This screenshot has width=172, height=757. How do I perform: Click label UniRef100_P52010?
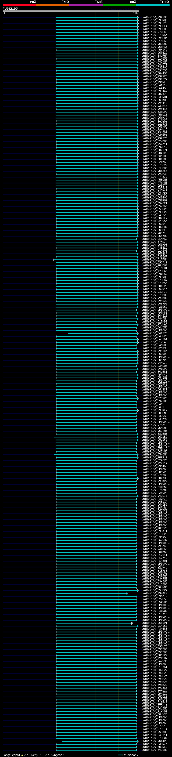click(x=154, y=224)
